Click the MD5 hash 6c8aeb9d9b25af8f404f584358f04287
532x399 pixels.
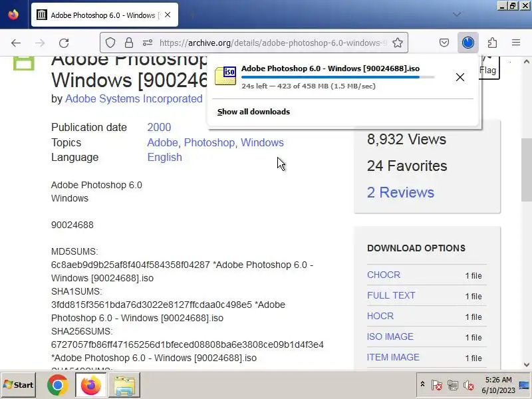130,265
